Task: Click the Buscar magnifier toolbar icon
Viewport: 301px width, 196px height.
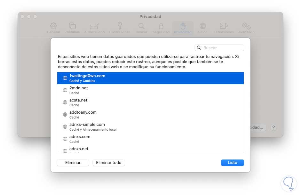Action: click(x=141, y=26)
